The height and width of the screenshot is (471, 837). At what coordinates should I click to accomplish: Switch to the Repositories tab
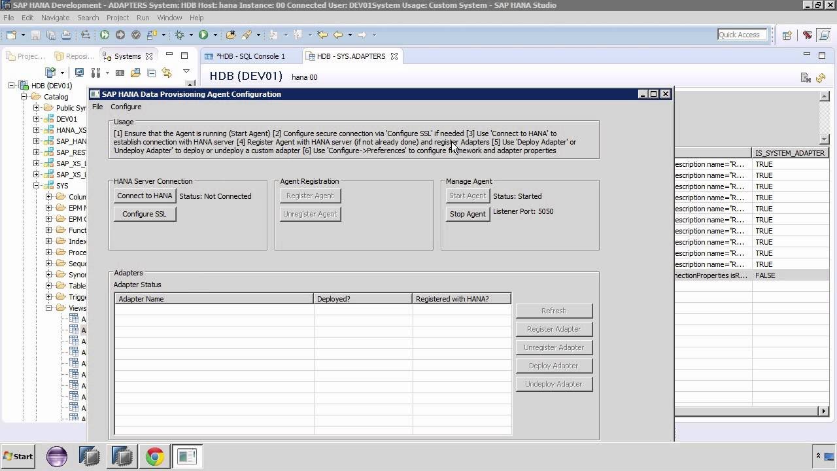tap(75, 56)
